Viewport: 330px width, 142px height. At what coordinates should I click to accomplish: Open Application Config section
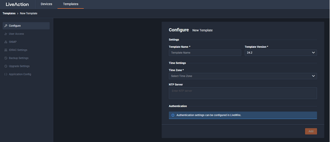[x=26, y=74]
